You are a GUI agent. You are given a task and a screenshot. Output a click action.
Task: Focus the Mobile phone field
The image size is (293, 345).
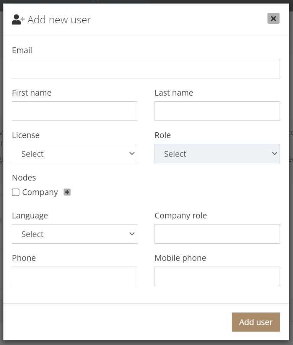(x=217, y=277)
